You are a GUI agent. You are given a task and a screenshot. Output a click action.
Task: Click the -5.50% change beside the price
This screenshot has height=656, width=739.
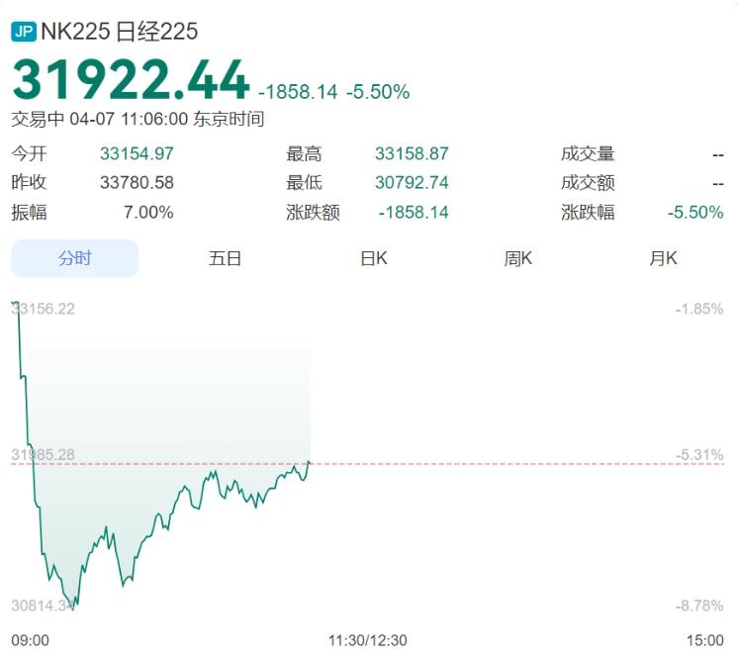377,92
